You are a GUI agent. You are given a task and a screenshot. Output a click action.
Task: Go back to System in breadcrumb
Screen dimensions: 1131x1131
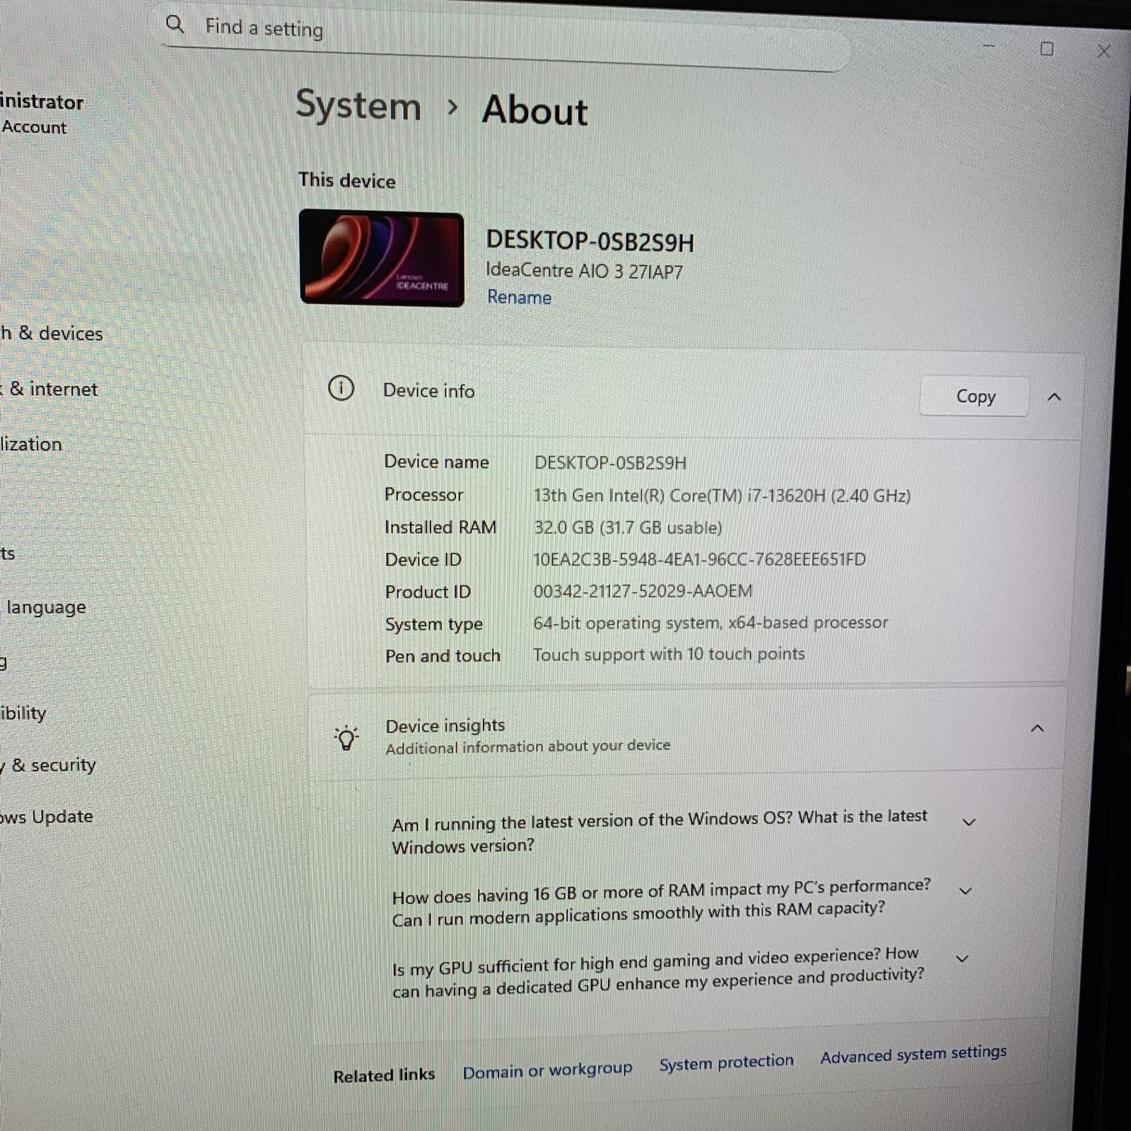click(358, 106)
